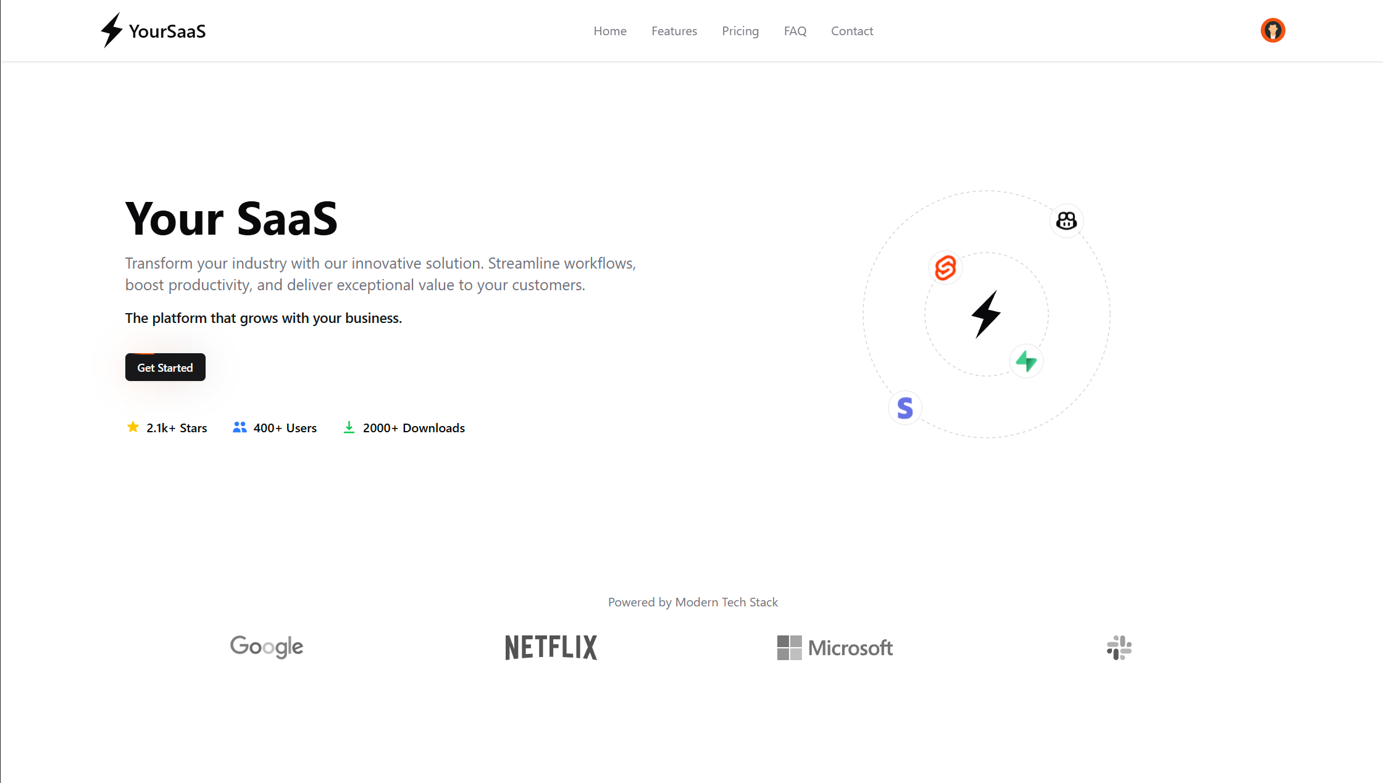
Task: Click the Netflix logo
Action: click(x=551, y=647)
